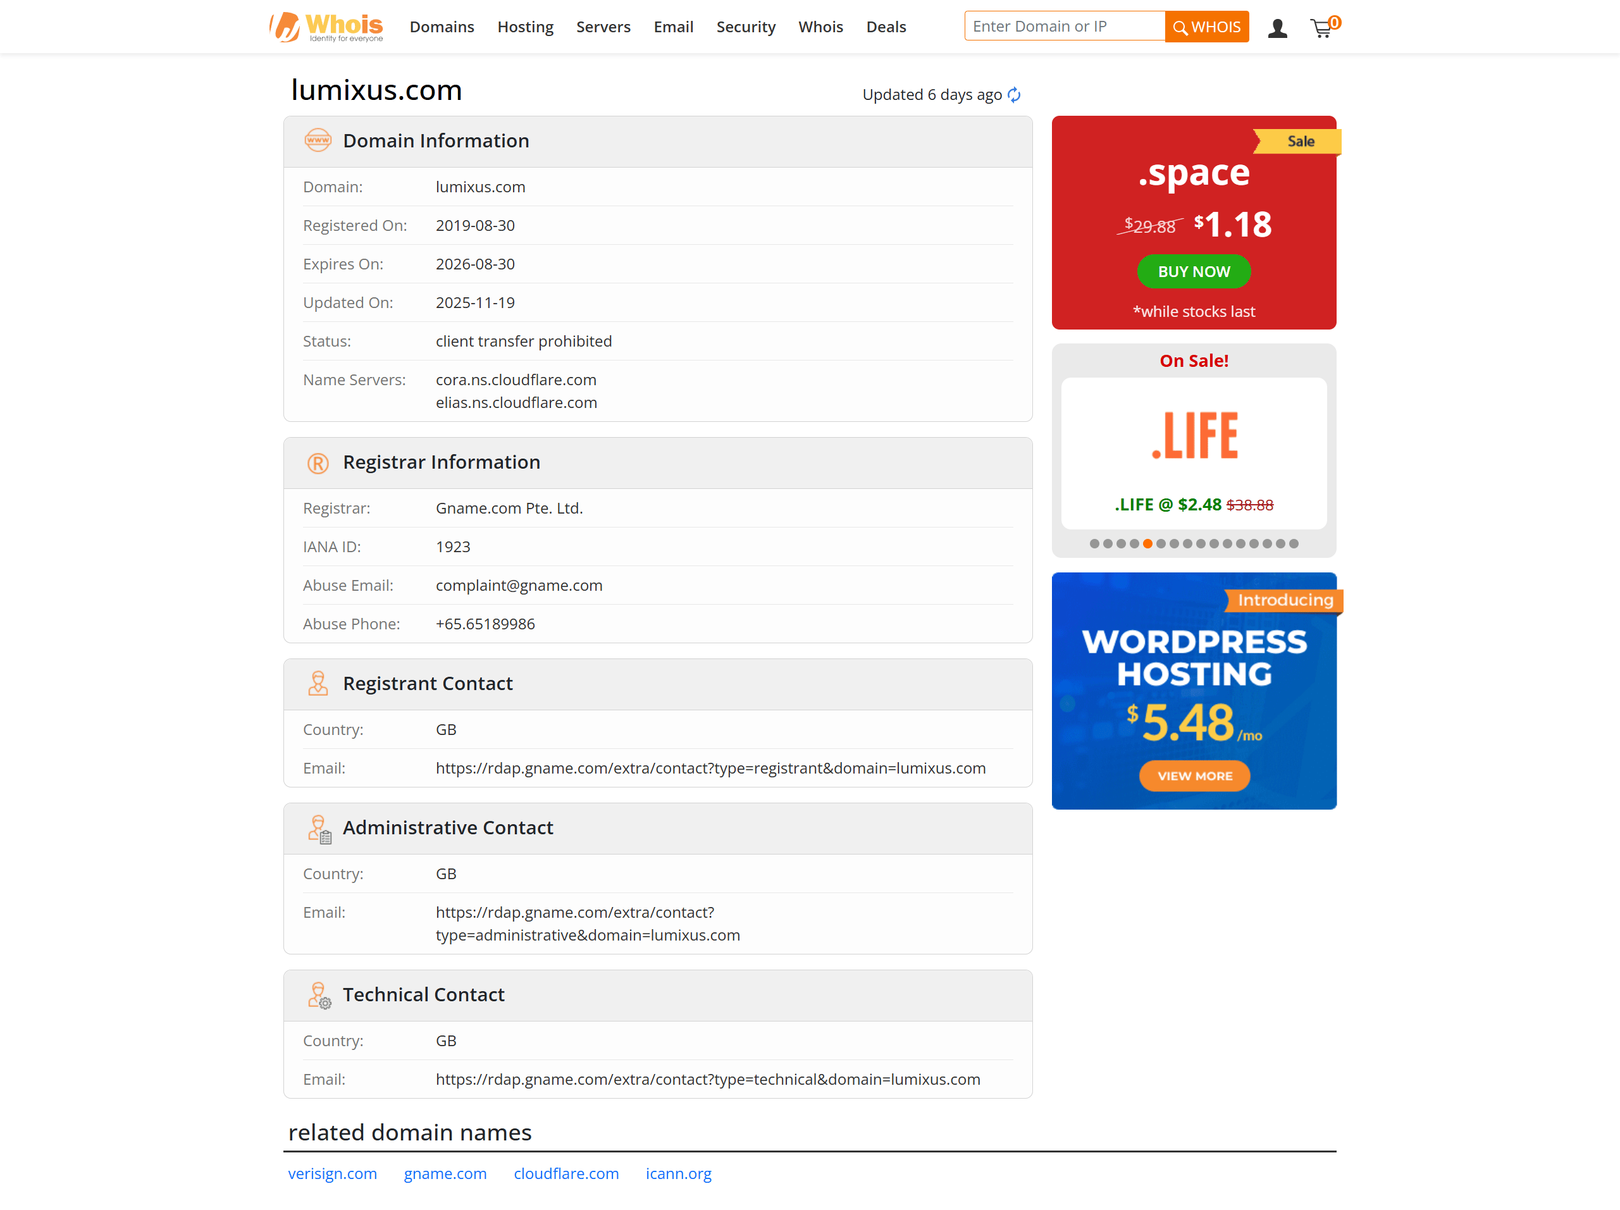Screen dimensions: 1620x1210
Task: Click the Technical Contact gear-person icon
Action: 319,996
